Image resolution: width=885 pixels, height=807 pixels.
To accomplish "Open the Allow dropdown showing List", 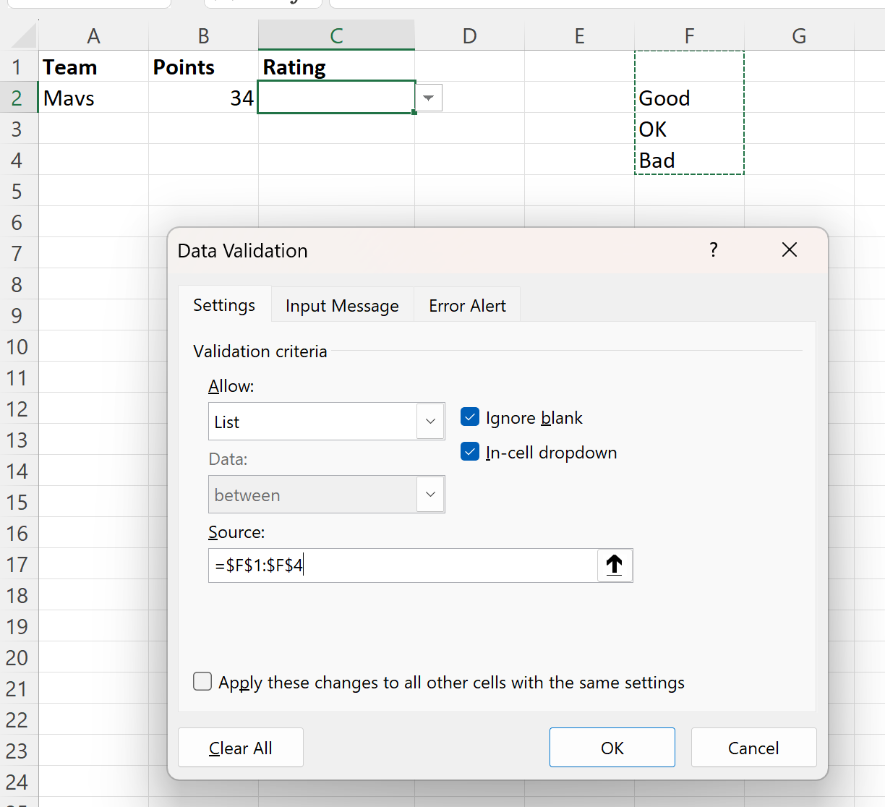I will [430, 421].
